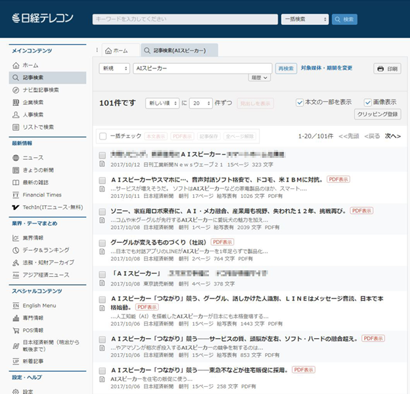Expand the 履歴 dropdown
Image resolution: width=410 pixels, height=394 pixels.
click(260, 78)
